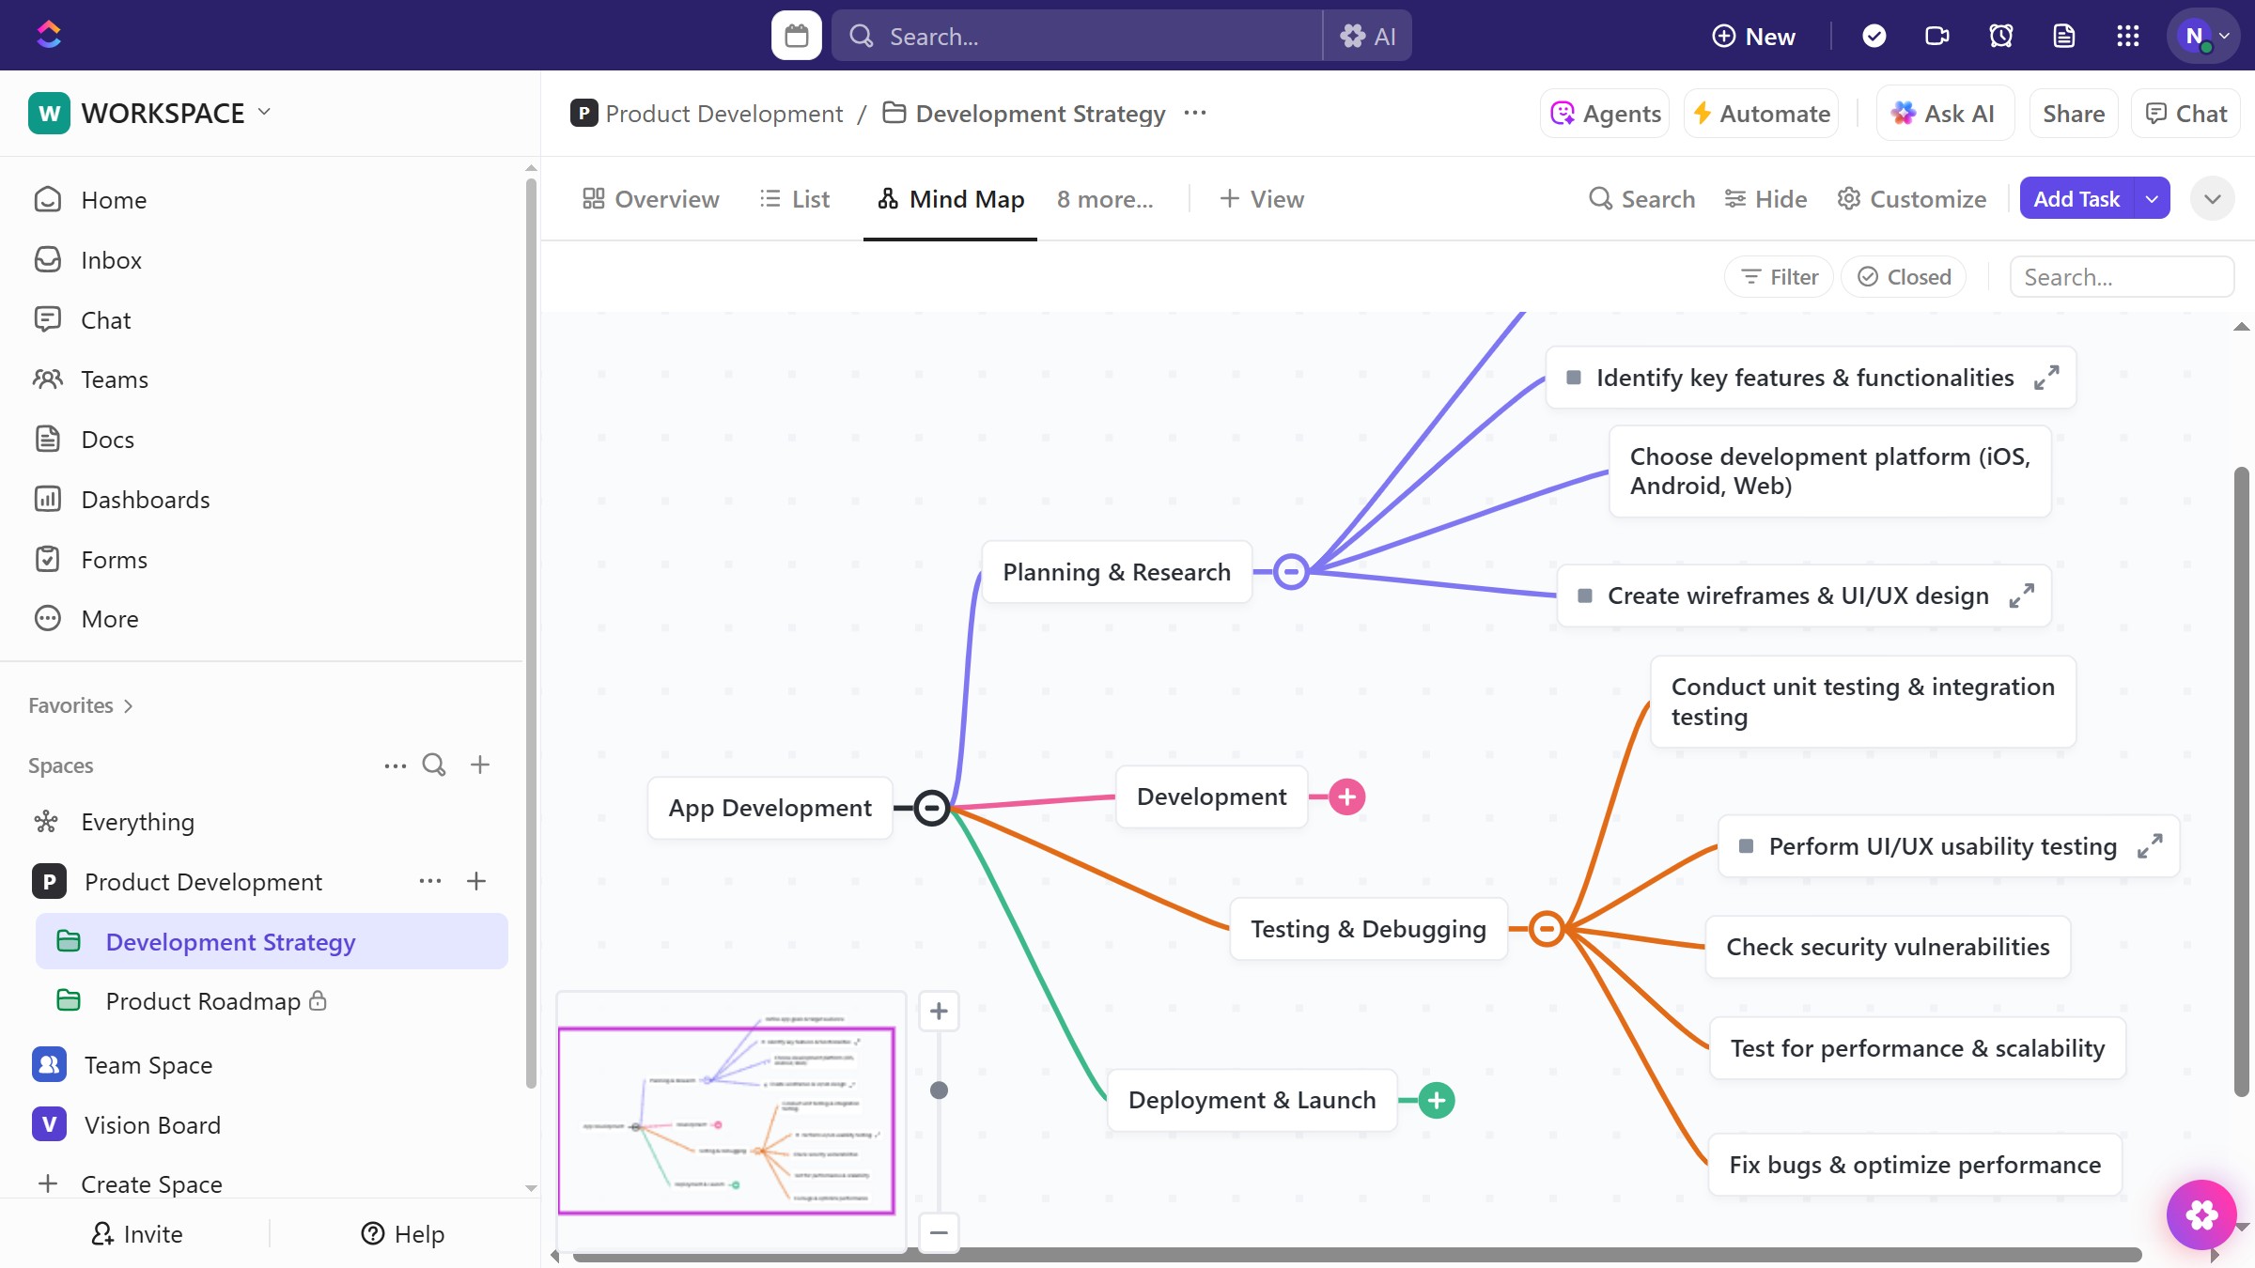Expand the Add Task dropdown arrow
This screenshot has width=2255, height=1268.
2153,198
